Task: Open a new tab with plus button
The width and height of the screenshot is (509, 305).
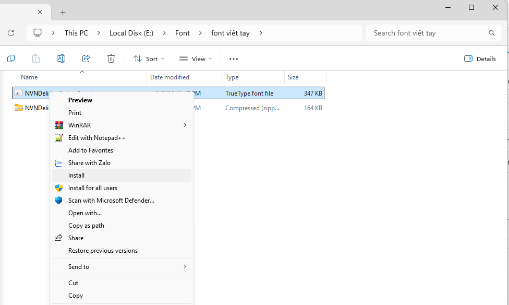Action: click(63, 13)
